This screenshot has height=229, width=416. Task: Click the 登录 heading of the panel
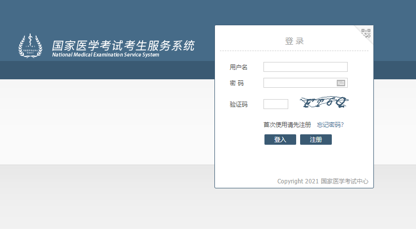coord(294,41)
